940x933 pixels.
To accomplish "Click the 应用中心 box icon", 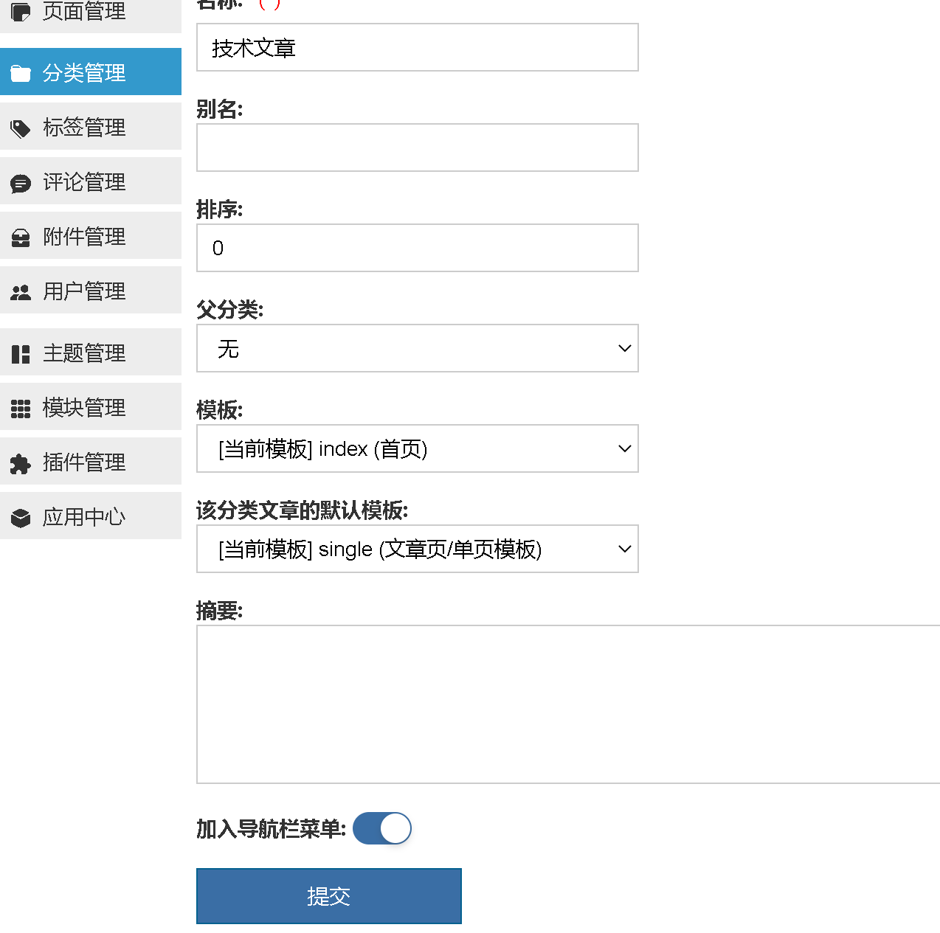I will click(21, 518).
